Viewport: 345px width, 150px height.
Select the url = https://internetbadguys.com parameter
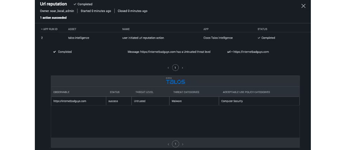(248, 52)
